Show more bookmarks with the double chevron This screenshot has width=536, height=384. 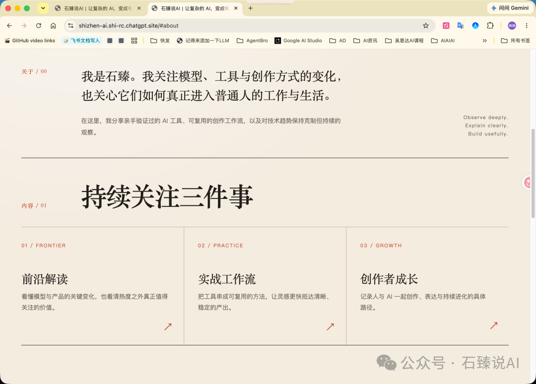tap(484, 41)
